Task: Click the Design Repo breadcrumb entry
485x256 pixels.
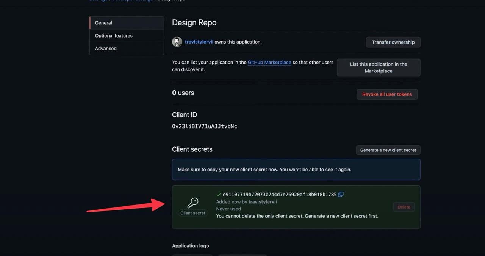Action: (171, 1)
